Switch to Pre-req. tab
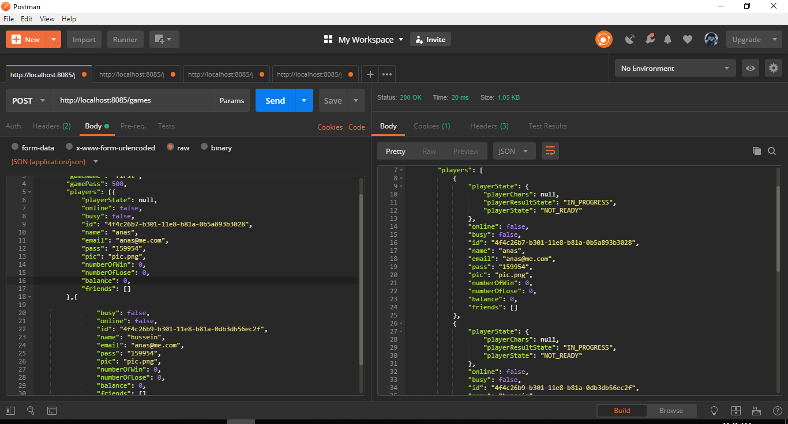 pos(133,126)
